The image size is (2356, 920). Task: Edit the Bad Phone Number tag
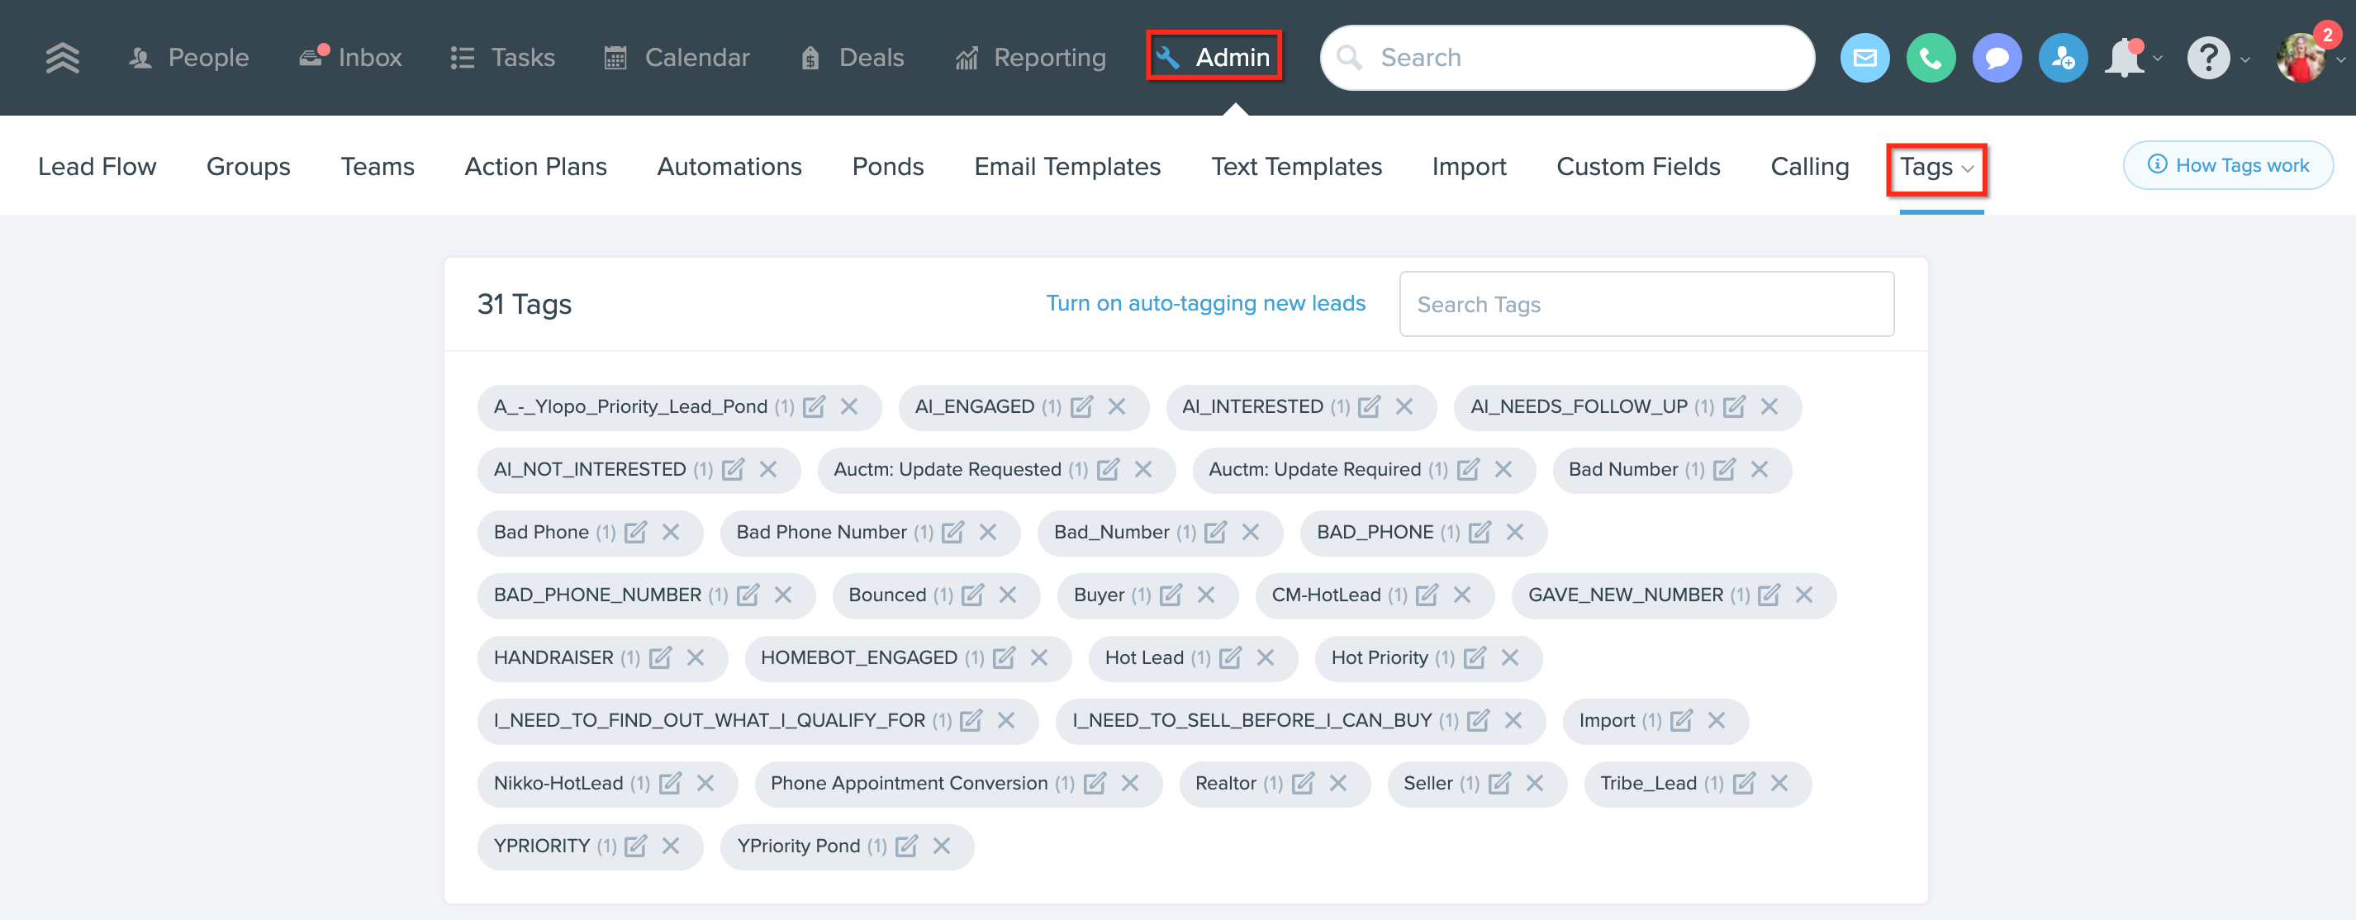point(953,532)
